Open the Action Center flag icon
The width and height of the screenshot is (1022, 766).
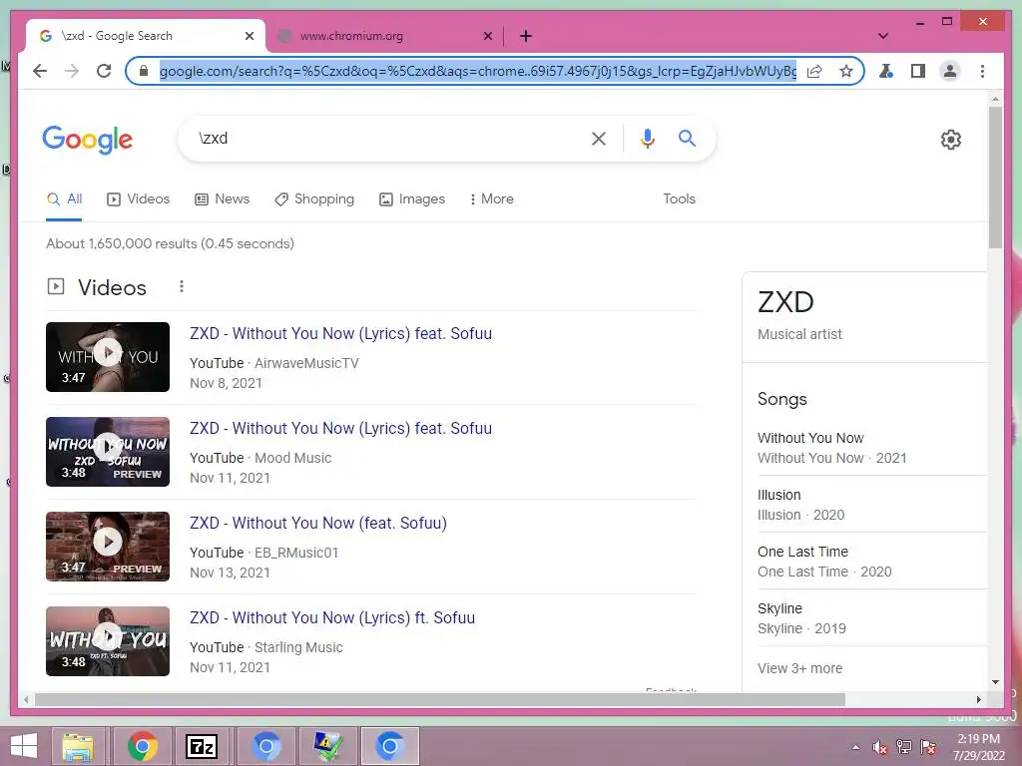(928, 747)
